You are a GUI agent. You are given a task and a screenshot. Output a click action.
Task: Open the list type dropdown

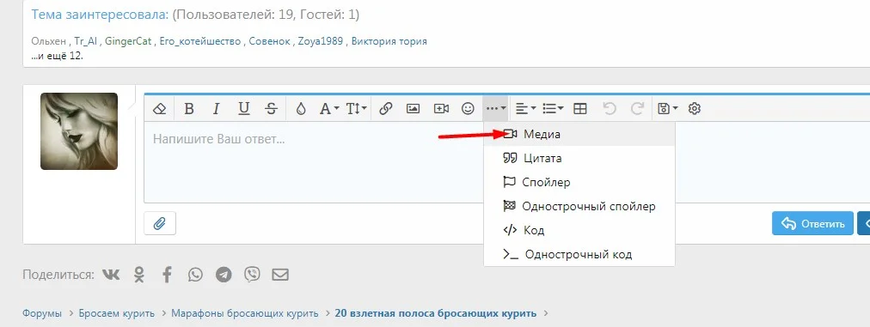[553, 109]
